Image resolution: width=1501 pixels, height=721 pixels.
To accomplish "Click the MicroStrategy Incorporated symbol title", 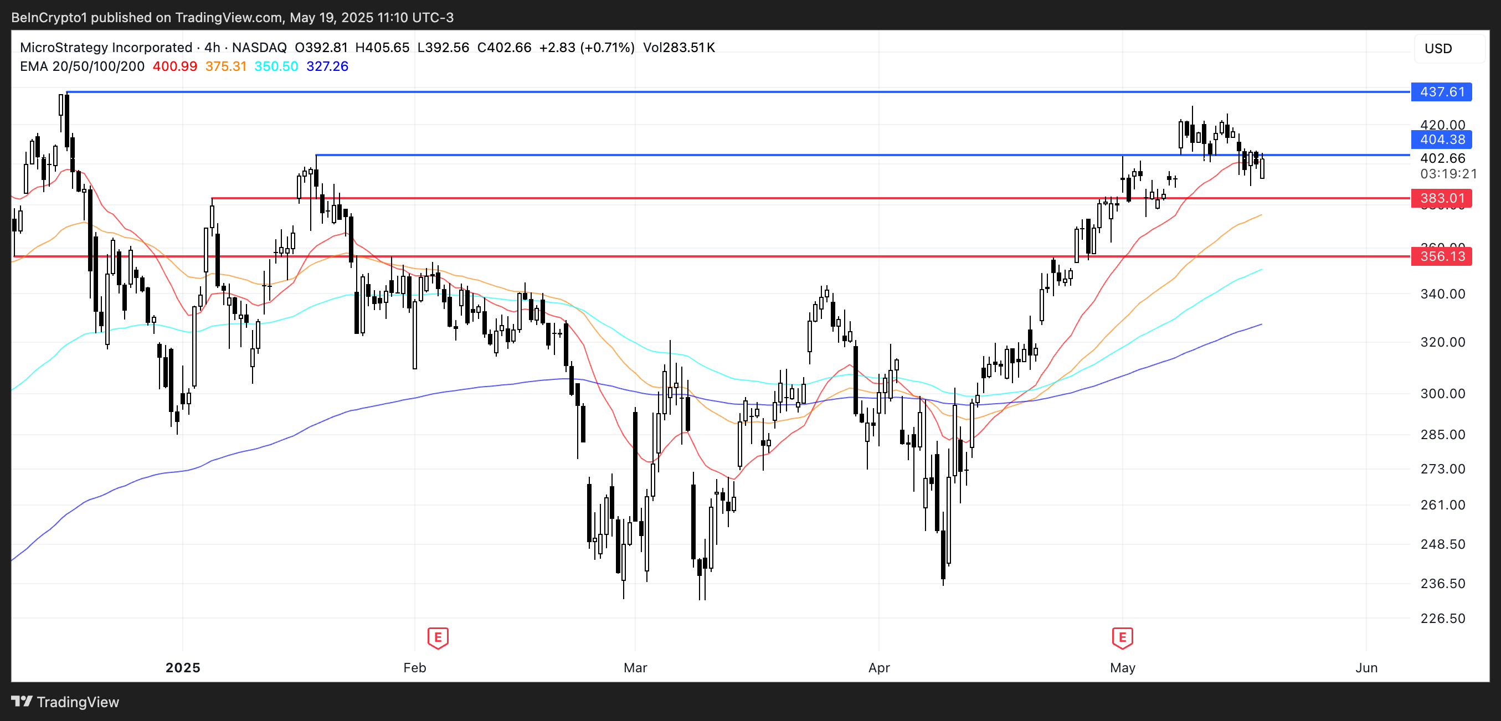I will [x=106, y=48].
